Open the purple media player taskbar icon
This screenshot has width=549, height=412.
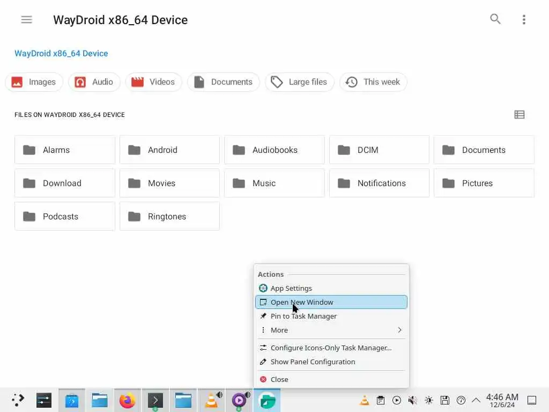(240, 400)
